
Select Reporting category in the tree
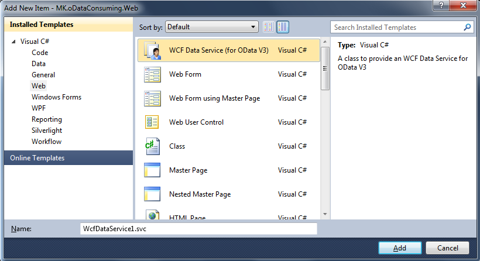(46, 119)
